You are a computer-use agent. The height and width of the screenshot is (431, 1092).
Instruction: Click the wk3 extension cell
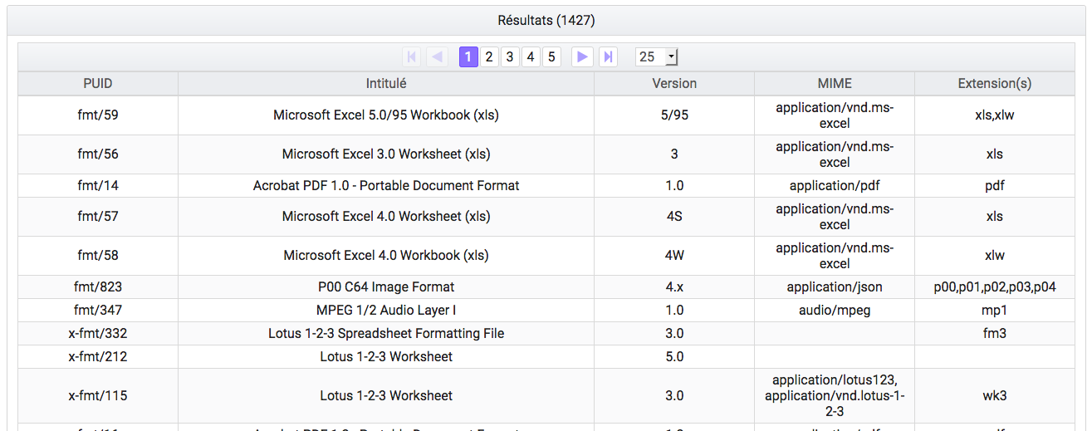pyautogui.click(x=995, y=396)
